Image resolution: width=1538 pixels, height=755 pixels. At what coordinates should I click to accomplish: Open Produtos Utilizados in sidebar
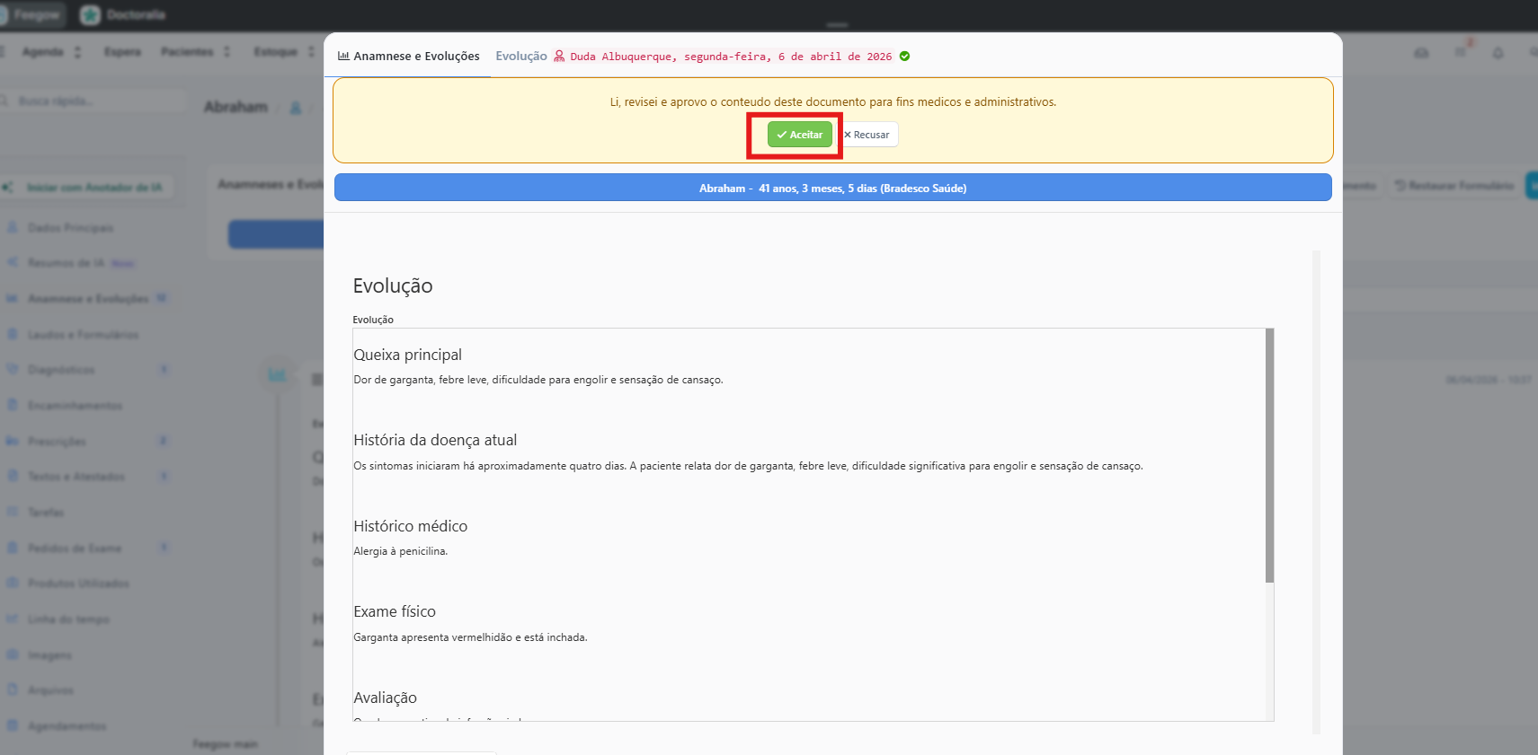[x=78, y=584]
